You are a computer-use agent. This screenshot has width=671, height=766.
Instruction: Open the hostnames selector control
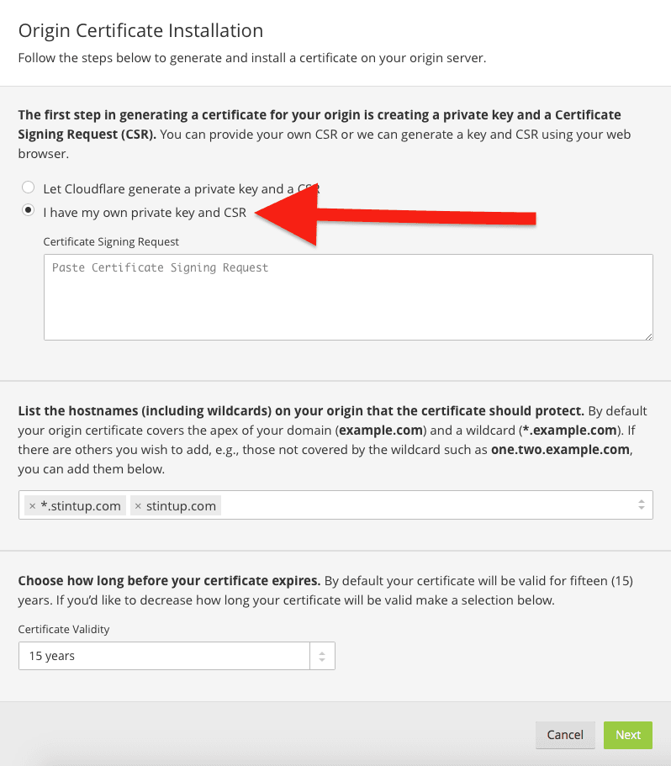pyautogui.click(x=378, y=505)
